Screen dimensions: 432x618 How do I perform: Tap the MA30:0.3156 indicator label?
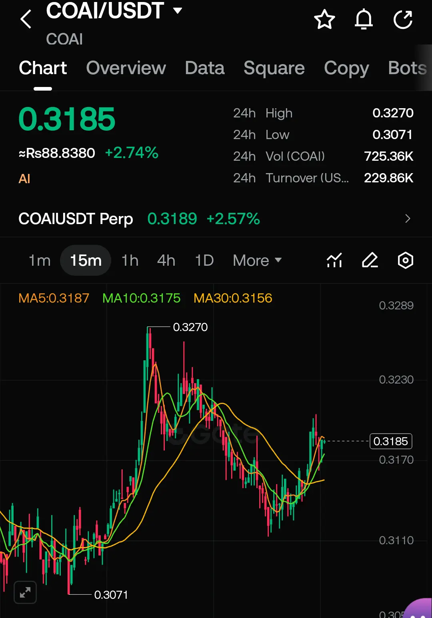click(233, 298)
